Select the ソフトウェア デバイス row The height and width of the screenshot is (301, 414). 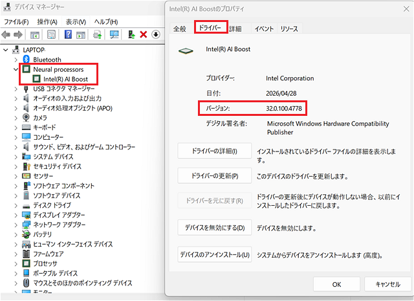56,195
